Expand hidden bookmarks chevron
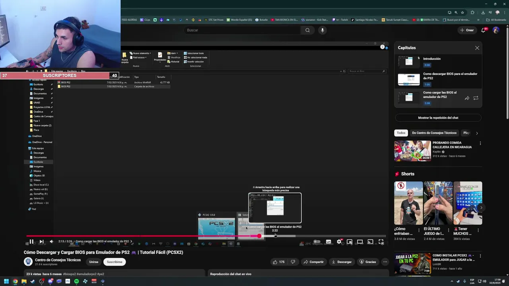This screenshot has width=509, height=286. click(x=478, y=20)
